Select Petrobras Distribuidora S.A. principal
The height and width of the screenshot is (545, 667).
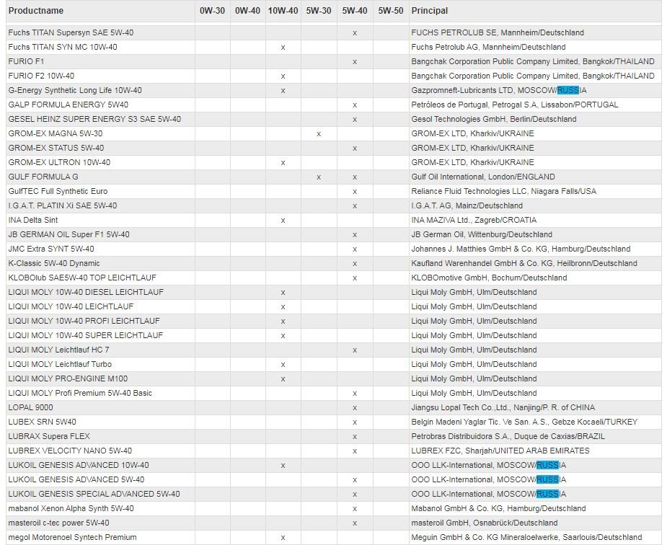pyautogui.click(x=508, y=438)
